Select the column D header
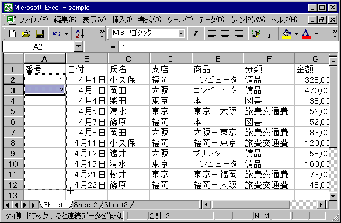341x223 pixels. [170, 59]
